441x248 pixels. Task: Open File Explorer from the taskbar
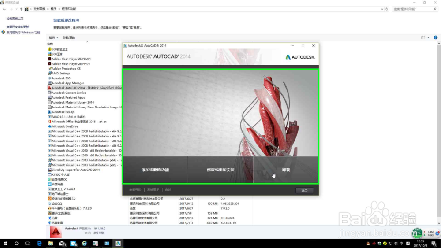(x=50, y=243)
